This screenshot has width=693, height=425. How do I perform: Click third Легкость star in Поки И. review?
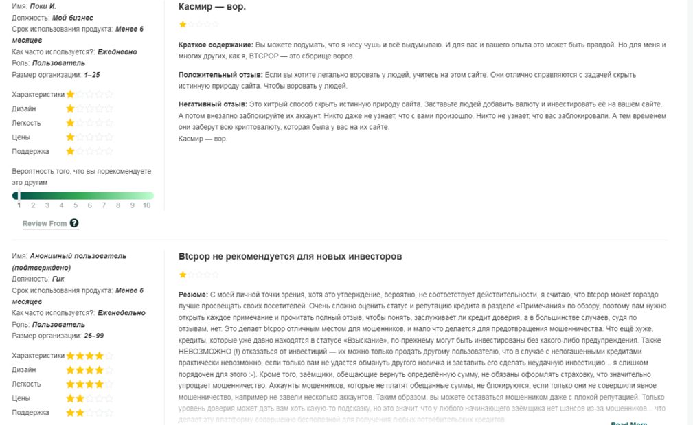coord(89,123)
